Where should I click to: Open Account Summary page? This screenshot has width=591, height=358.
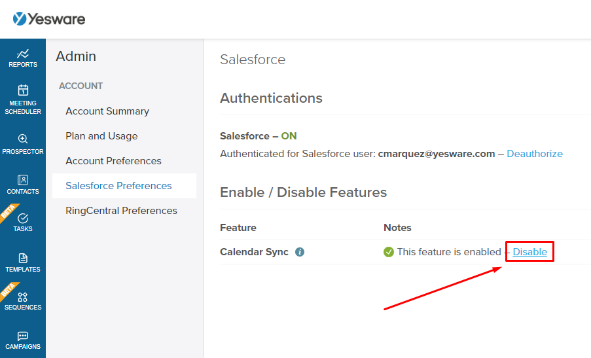tap(107, 111)
